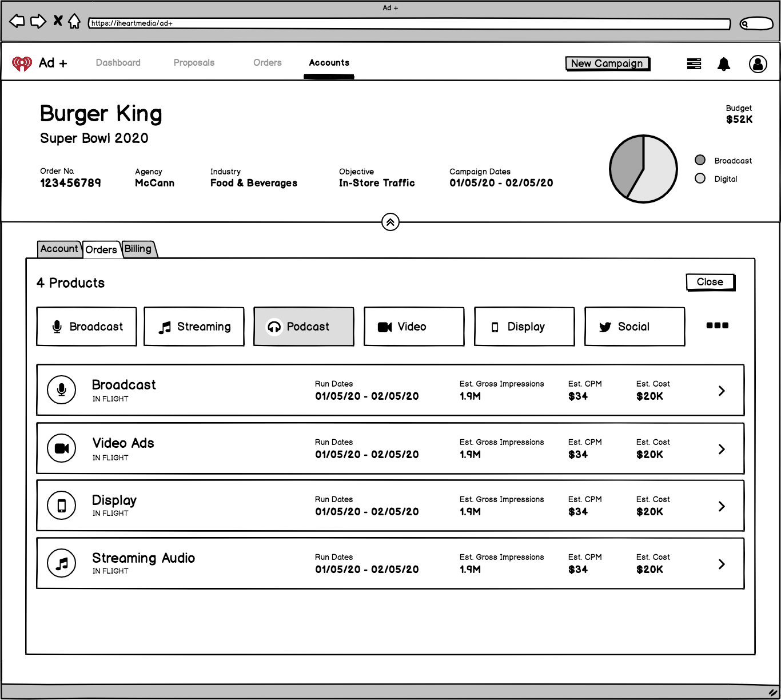The image size is (781, 700).
Task: Click the music note icon in Streaming Audio row
Action: click(x=62, y=563)
